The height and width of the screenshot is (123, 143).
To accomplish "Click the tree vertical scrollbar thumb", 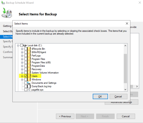I will [x=125, y=68].
